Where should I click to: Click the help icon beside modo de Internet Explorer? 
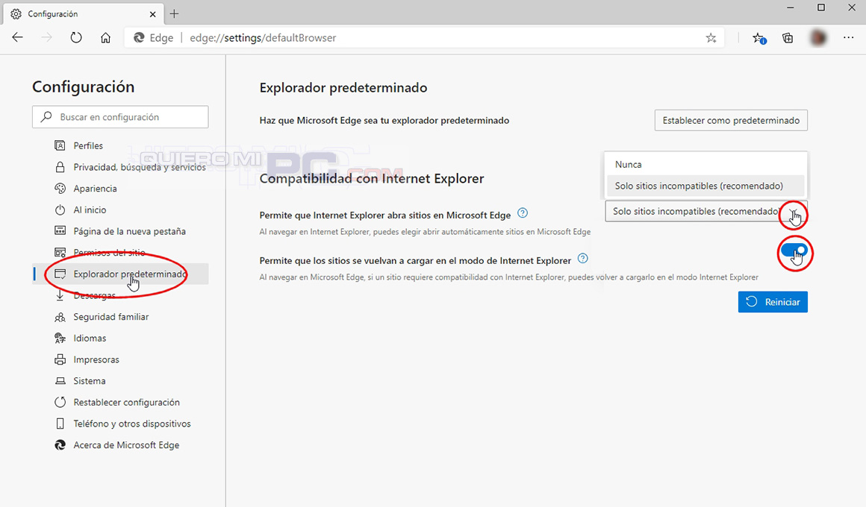pyautogui.click(x=582, y=258)
